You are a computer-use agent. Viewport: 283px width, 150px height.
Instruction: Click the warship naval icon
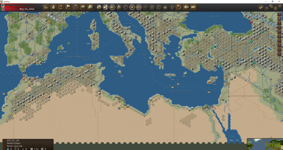pos(54,7)
